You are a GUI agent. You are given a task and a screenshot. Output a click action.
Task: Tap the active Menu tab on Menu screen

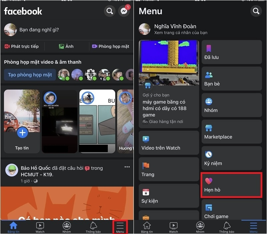click(x=254, y=227)
